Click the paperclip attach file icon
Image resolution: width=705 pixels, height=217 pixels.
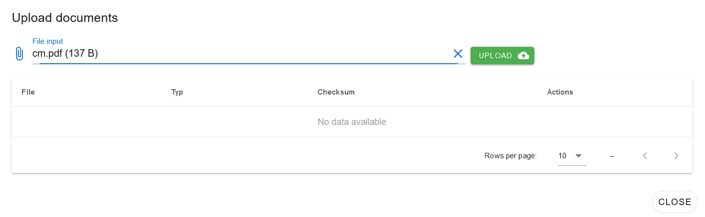tap(19, 54)
